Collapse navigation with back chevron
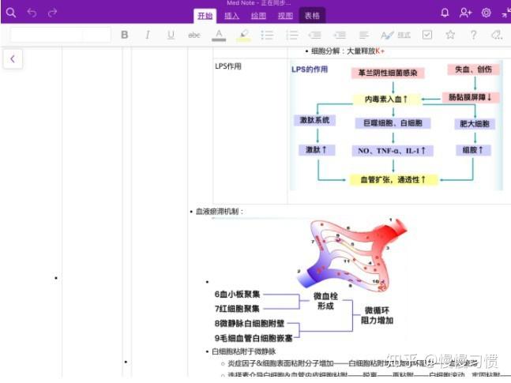 click(13, 59)
